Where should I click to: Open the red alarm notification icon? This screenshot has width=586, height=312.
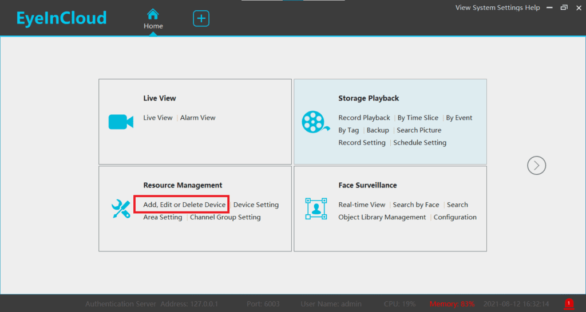pyautogui.click(x=569, y=303)
